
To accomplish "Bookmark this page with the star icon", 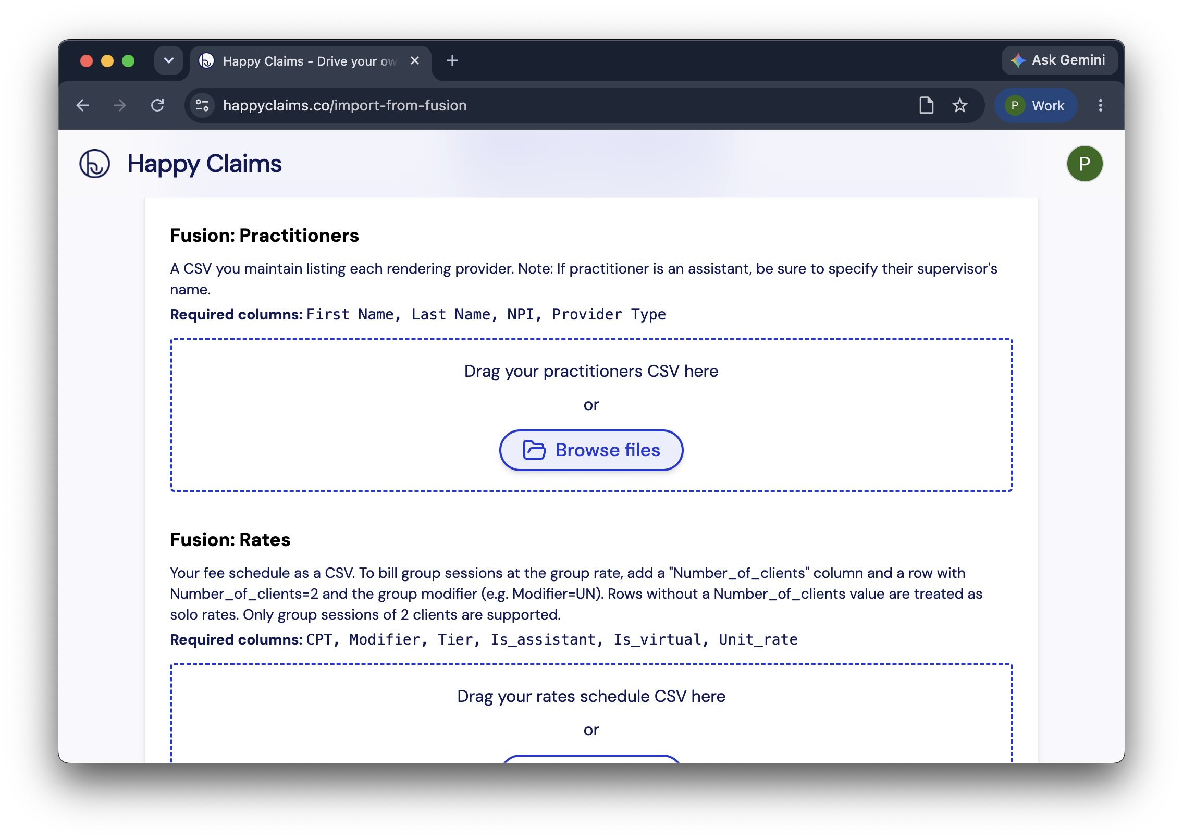I will (959, 106).
